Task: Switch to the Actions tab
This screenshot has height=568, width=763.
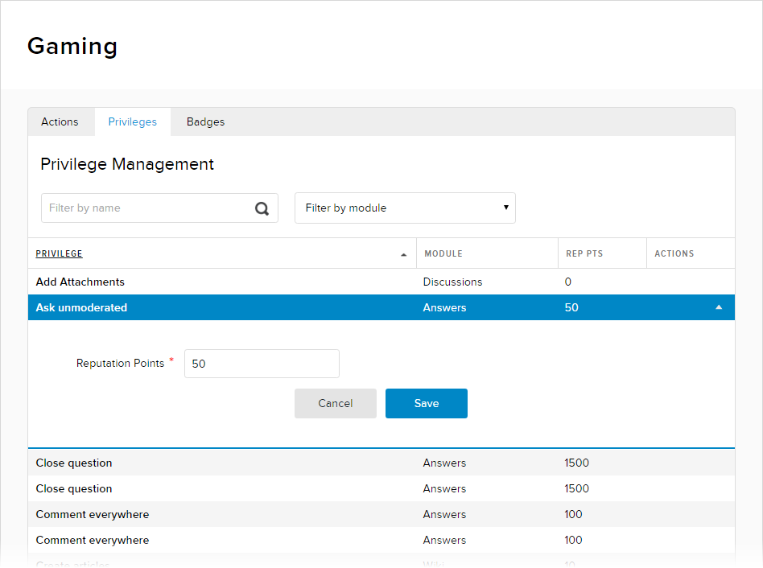Action: (60, 122)
